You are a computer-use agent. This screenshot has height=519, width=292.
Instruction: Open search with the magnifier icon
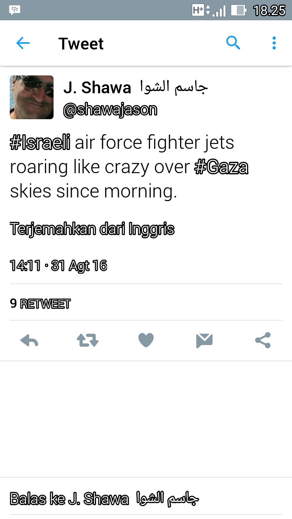click(x=233, y=43)
